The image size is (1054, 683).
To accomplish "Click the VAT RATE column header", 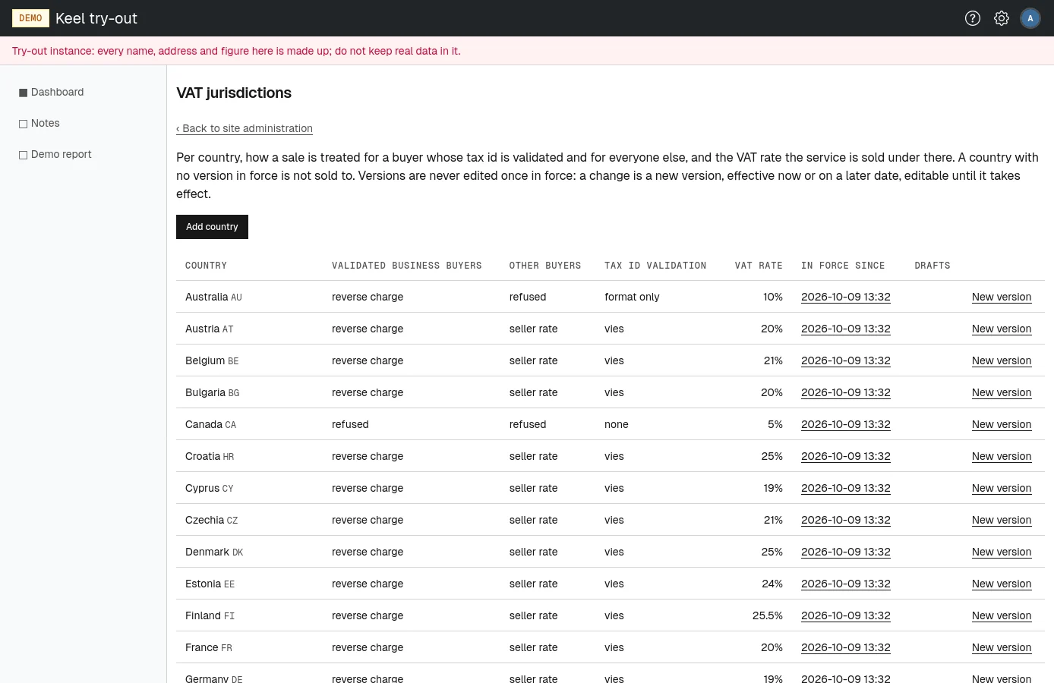I will click(x=759, y=266).
